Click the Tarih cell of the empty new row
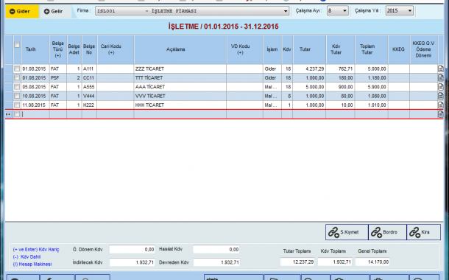449x280 pixels. pos(35,114)
